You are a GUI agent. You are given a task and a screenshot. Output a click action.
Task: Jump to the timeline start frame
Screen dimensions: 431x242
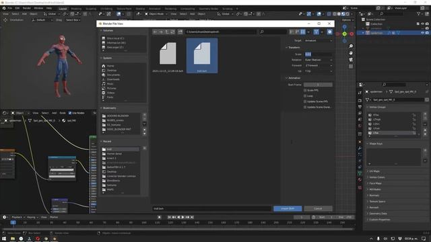(x=169, y=217)
